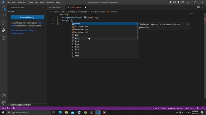
Task: Select the Run and Debug activity icon
Action: click(4, 30)
